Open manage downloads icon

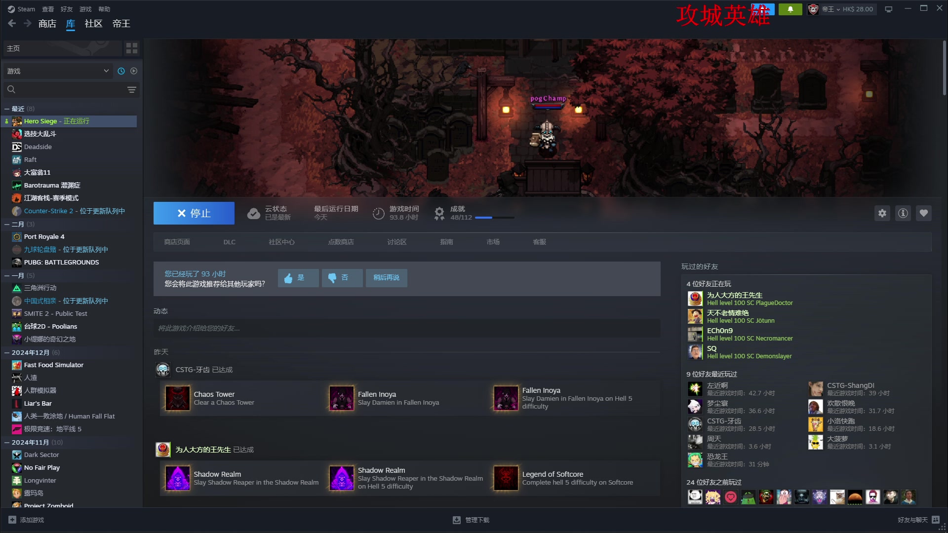[457, 520]
